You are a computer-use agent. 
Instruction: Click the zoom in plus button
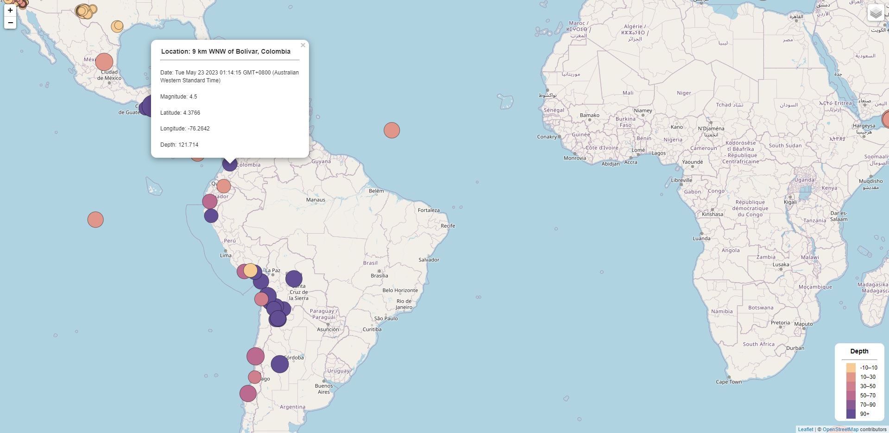tap(10, 10)
